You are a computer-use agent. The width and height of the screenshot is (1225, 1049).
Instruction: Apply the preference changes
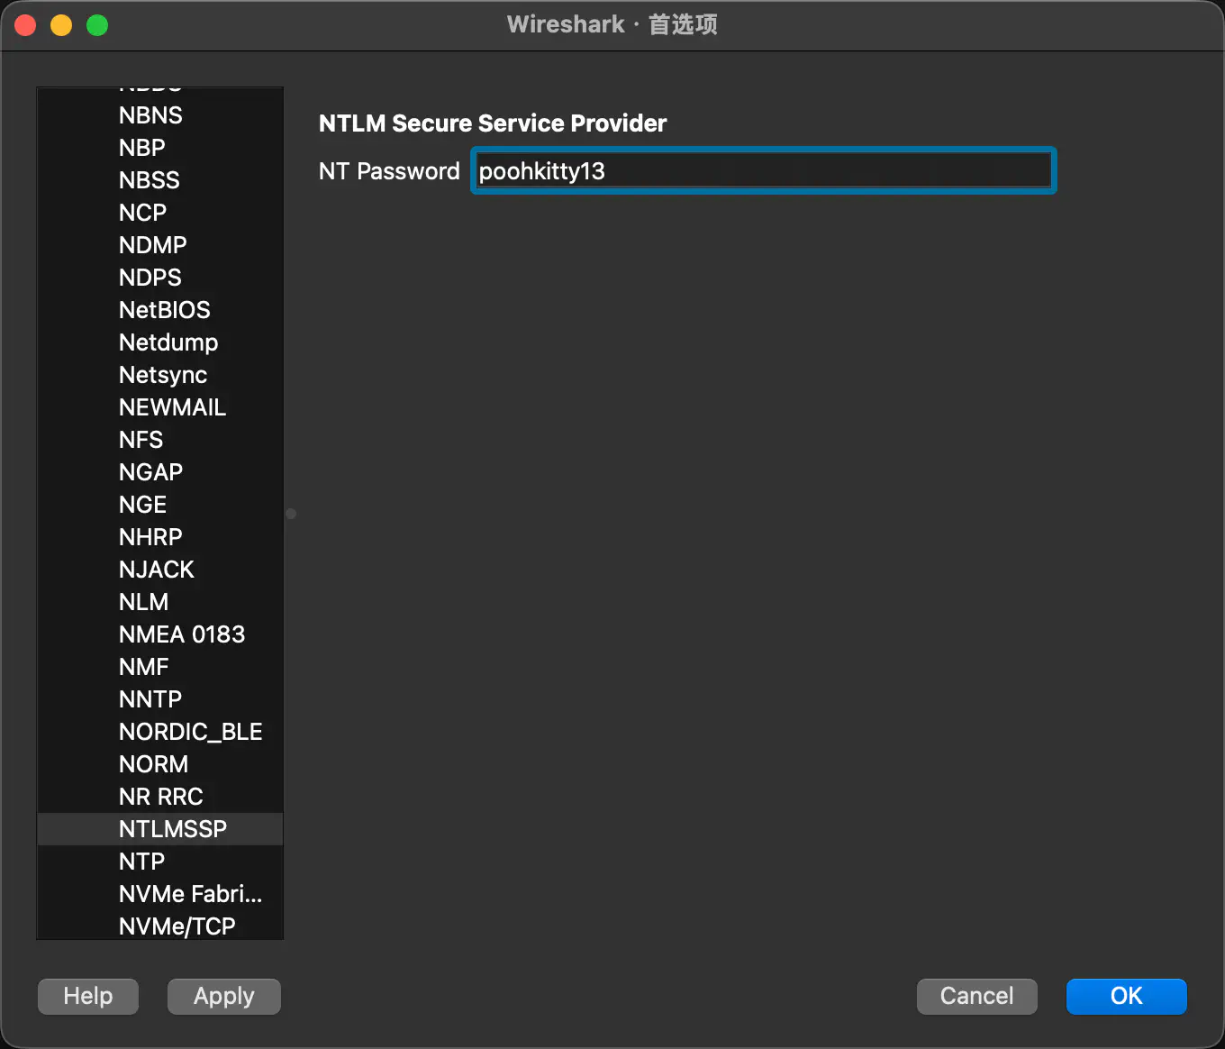[223, 996]
